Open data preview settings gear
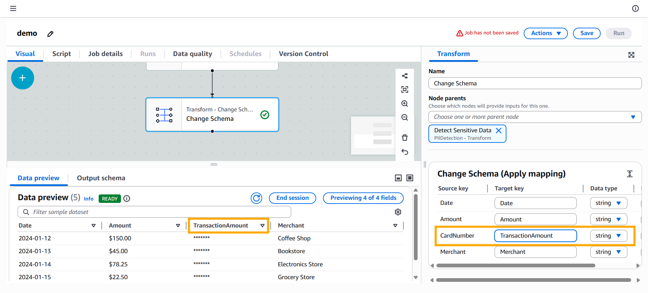The width and height of the screenshot is (648, 293). (398, 212)
